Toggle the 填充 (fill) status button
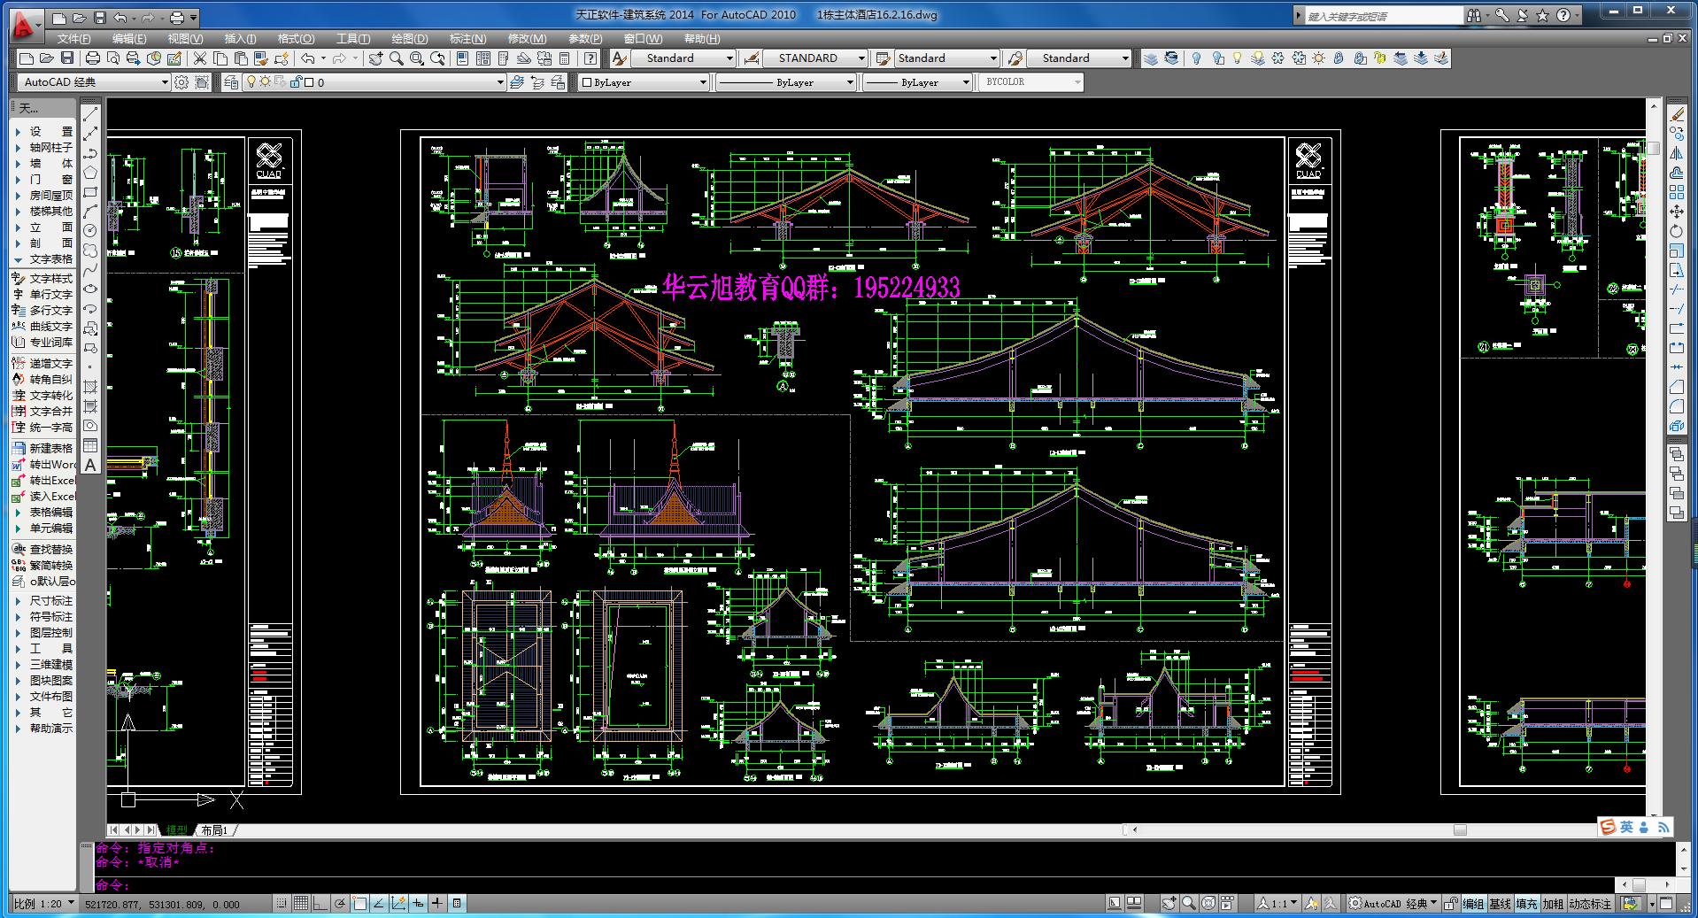1698x918 pixels. tap(1526, 904)
